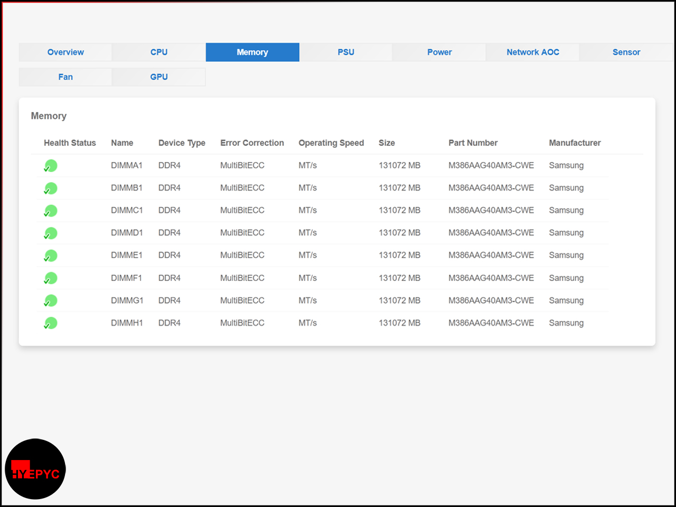676x507 pixels.
Task: Click the DIMMB1 green health status icon
Action: [51, 189]
